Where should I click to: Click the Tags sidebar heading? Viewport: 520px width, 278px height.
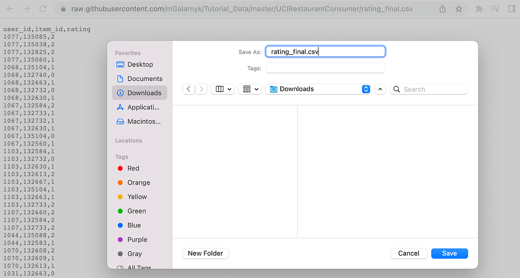(x=121, y=157)
